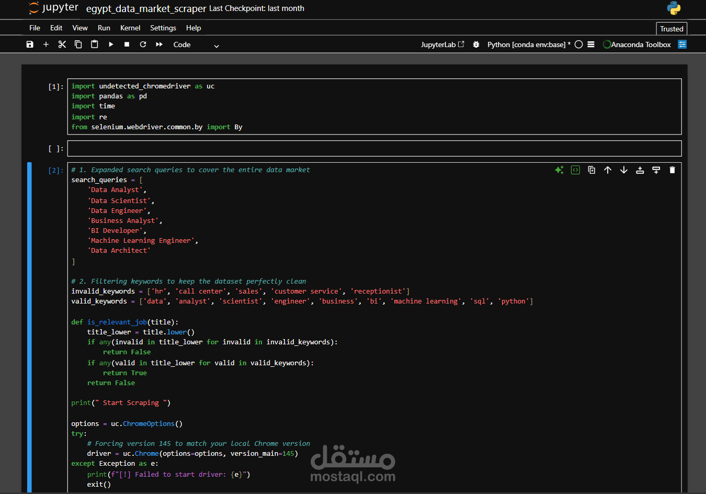
Task: Insert a cell below from cell toolbar
Action: click(x=656, y=170)
